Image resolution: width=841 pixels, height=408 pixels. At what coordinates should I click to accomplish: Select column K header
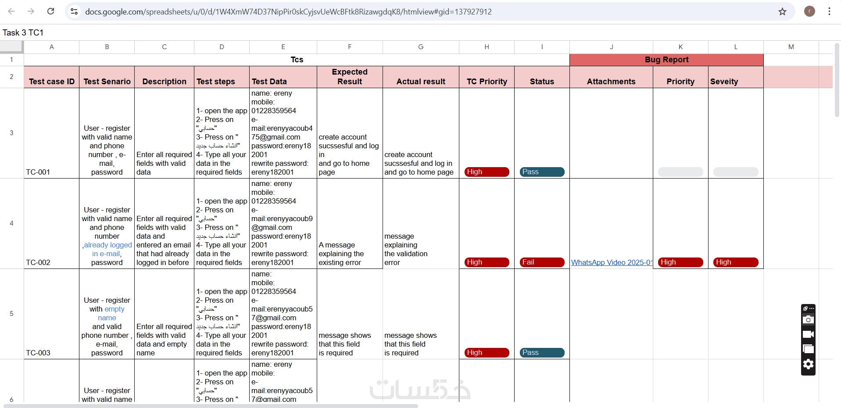point(681,47)
